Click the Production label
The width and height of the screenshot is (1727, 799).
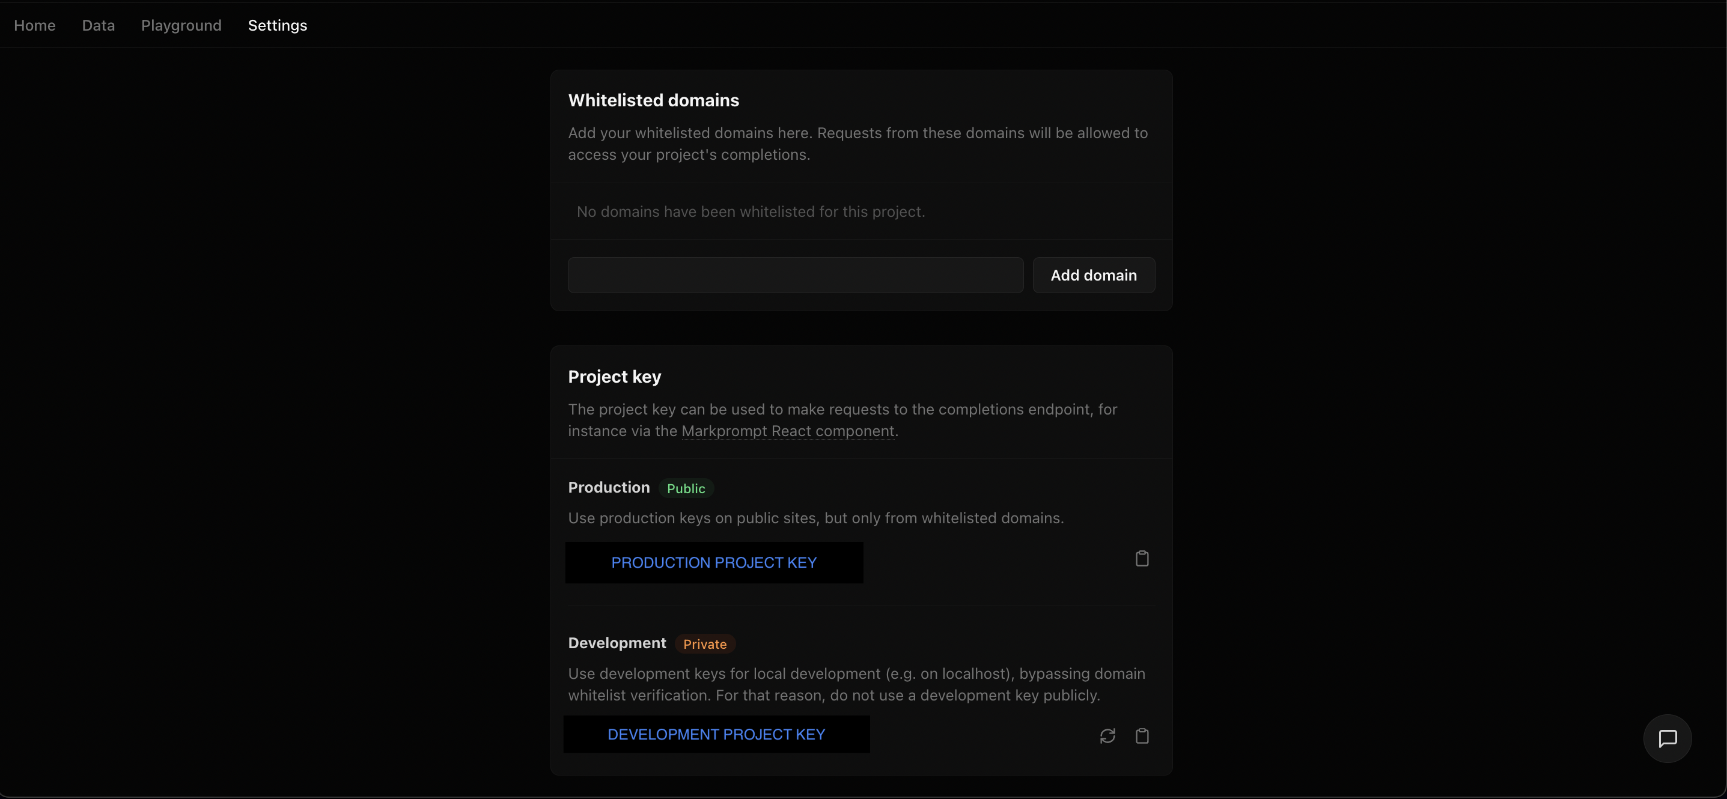(x=609, y=487)
